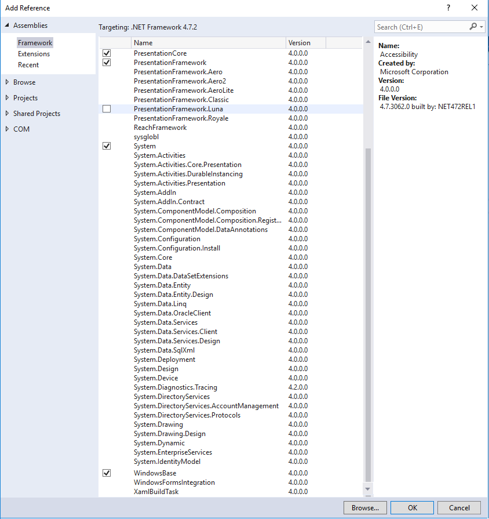489x519 pixels.
Task: Uncheck the WindowsBase checkbox
Action: tap(107, 473)
